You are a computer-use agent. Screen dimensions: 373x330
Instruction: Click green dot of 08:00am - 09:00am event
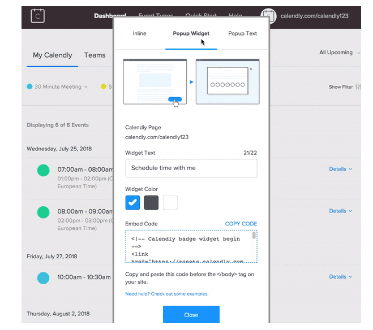[x=43, y=212]
